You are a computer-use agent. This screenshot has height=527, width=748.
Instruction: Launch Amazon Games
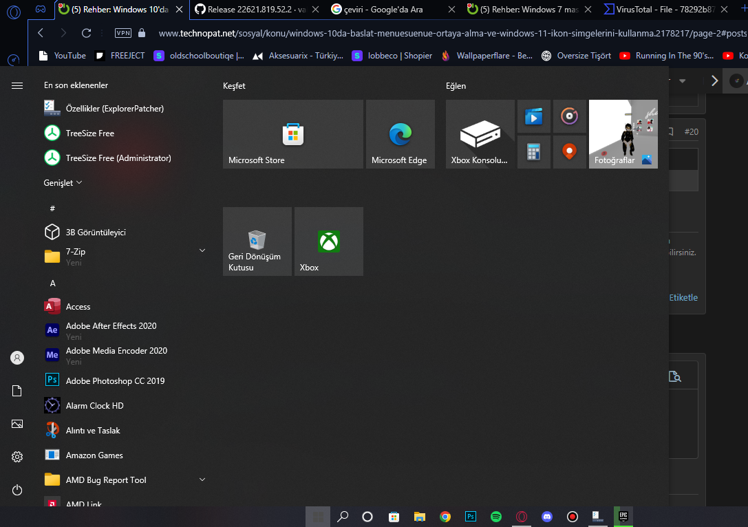point(124,455)
